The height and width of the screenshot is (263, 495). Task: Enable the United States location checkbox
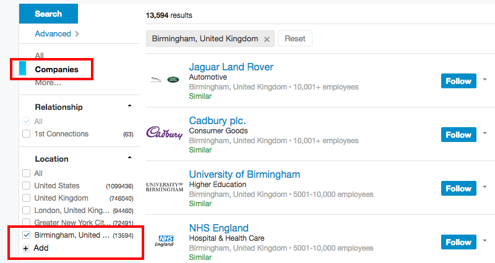pos(26,186)
